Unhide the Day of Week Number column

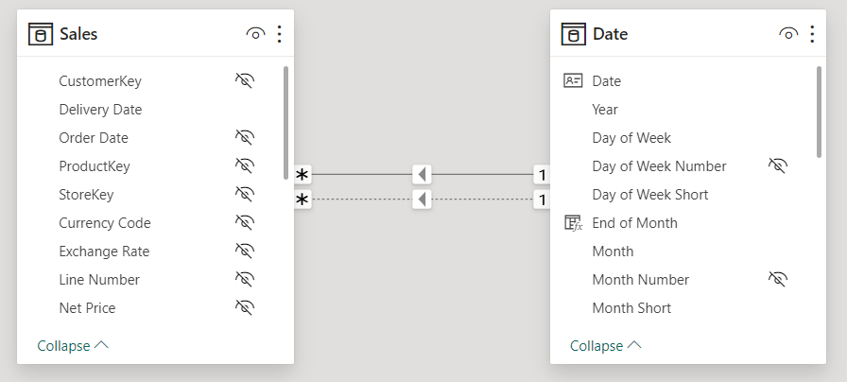click(x=778, y=165)
